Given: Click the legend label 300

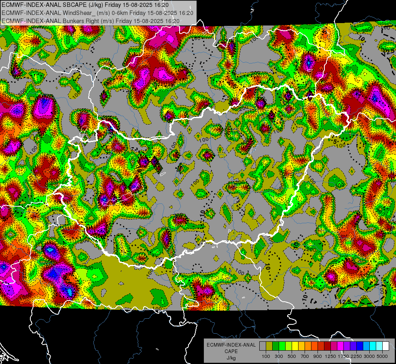Looking at the screenshot, I should point(279,356).
